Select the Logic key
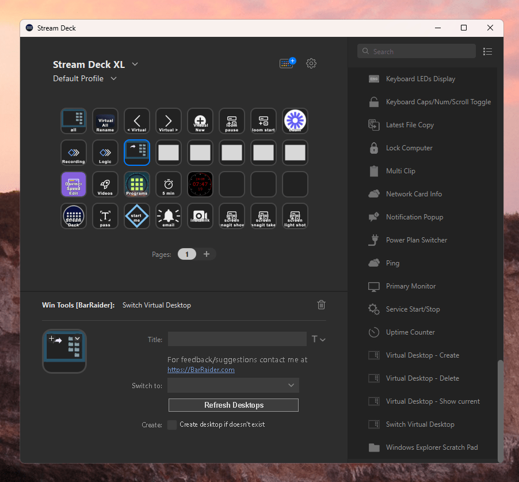This screenshot has height=482, width=519. click(x=105, y=153)
